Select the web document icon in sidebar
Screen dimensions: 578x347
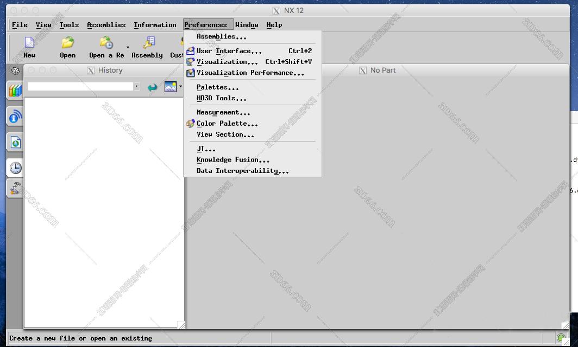pyautogui.click(x=15, y=142)
